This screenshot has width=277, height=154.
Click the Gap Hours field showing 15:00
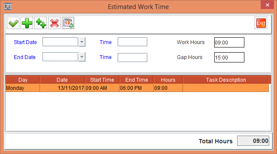click(x=229, y=57)
